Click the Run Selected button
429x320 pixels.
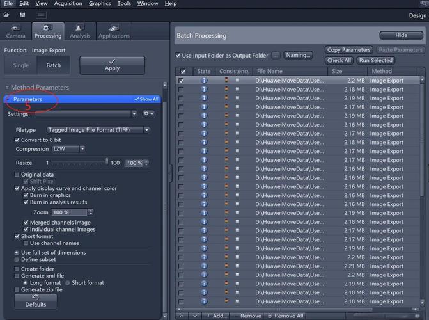tap(375, 60)
